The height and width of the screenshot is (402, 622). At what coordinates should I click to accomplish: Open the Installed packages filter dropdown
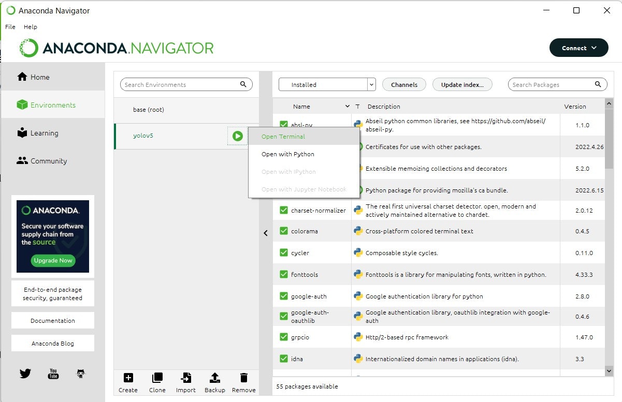pos(327,84)
